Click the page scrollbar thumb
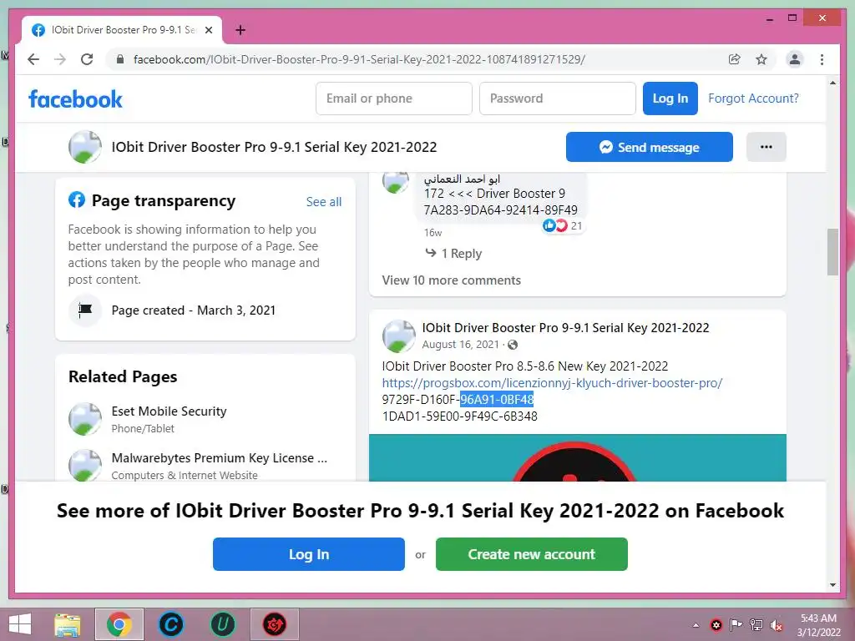 coord(832,252)
